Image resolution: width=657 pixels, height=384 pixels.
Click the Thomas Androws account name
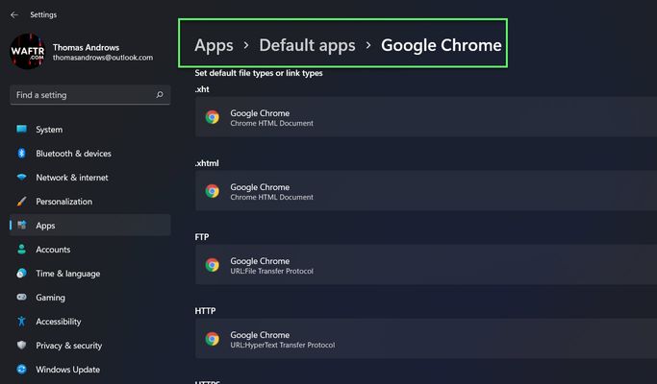(x=86, y=47)
